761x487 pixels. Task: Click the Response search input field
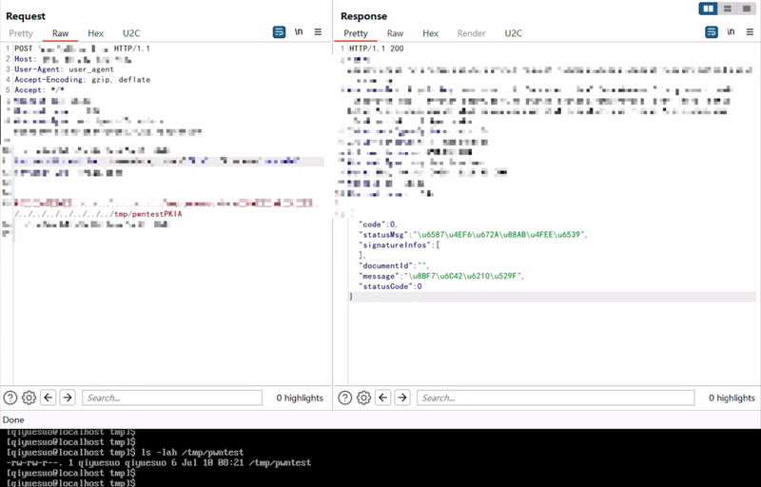tap(556, 398)
